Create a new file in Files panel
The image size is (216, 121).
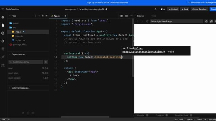pos(43,16)
